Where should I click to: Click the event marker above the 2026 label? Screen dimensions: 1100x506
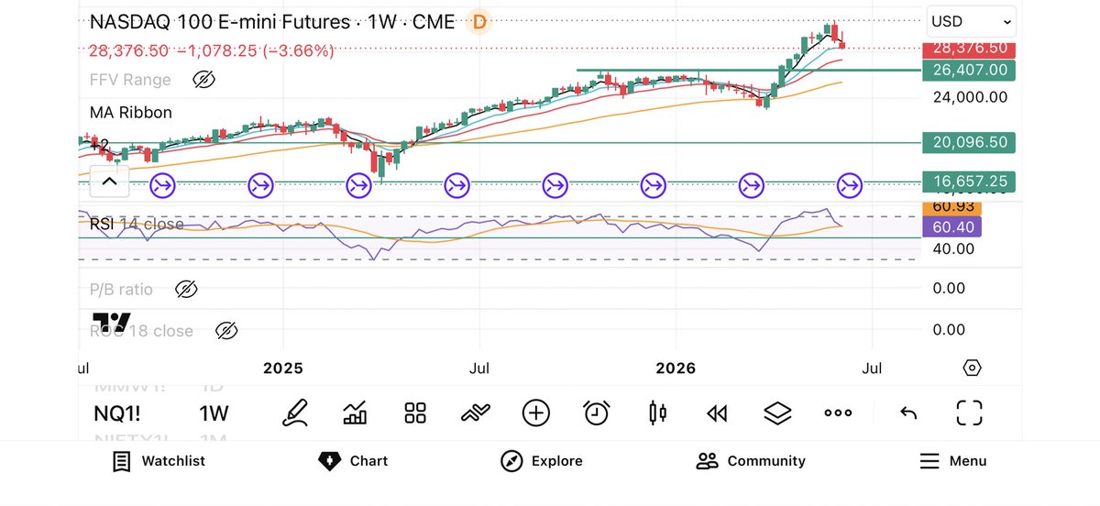point(653,185)
